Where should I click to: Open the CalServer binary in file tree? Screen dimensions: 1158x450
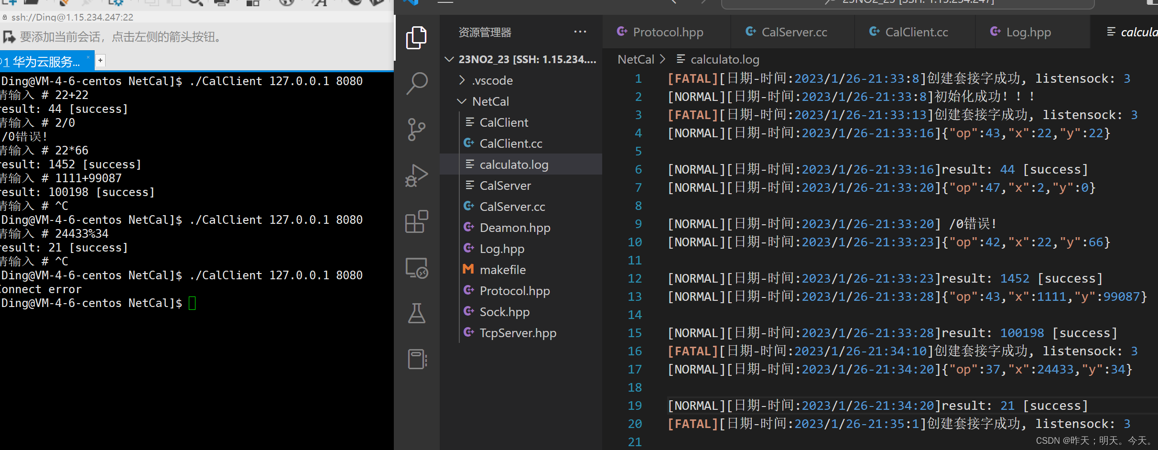tap(521, 186)
